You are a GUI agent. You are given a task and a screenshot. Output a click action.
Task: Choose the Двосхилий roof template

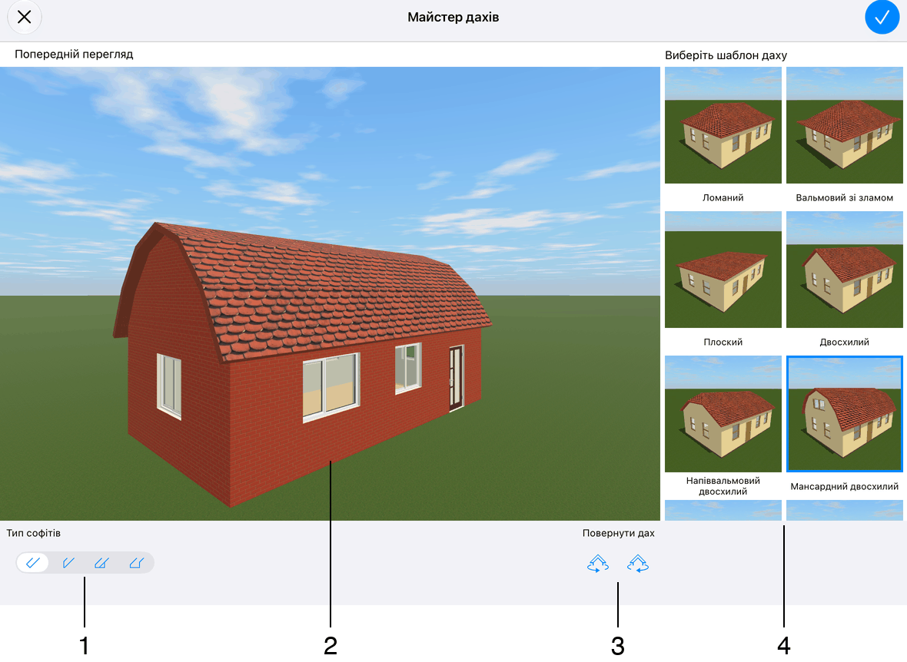(x=845, y=270)
